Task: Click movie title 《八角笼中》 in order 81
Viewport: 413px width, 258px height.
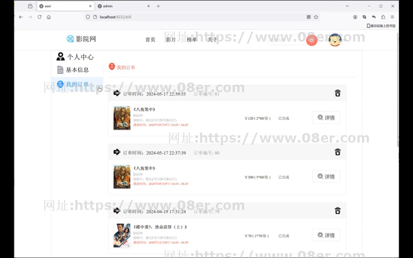Action: [x=144, y=109]
